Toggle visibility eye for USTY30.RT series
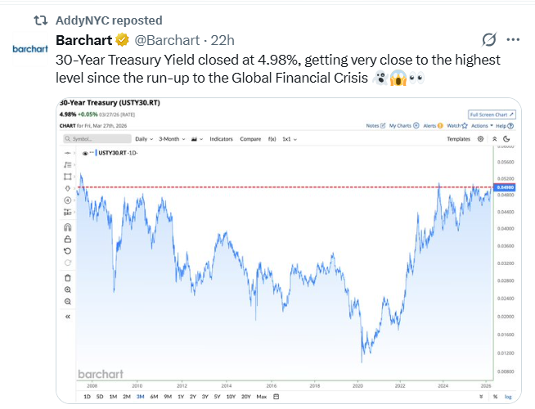 point(86,152)
